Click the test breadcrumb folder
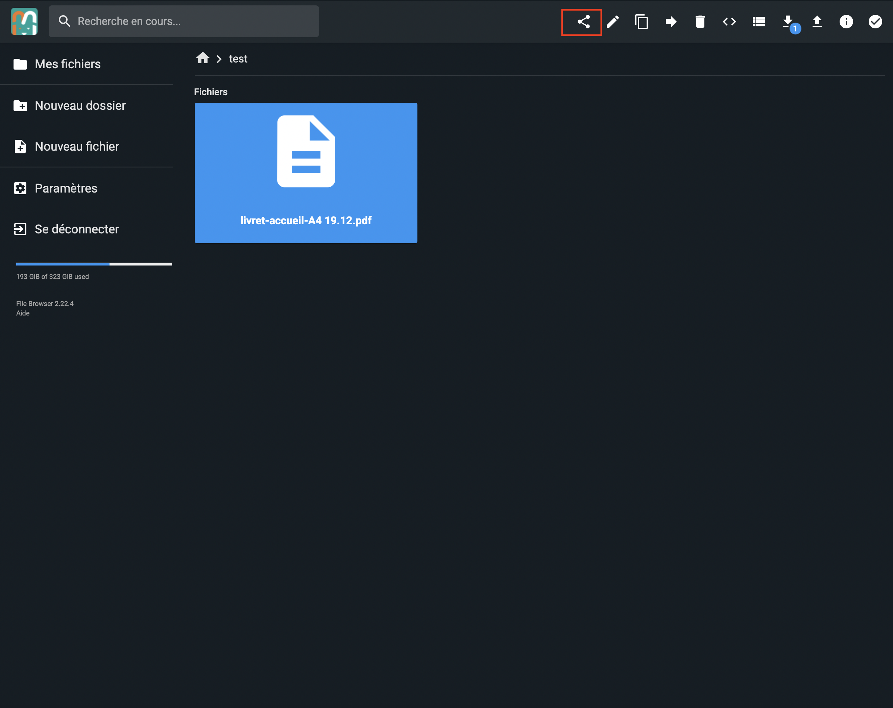 point(238,59)
